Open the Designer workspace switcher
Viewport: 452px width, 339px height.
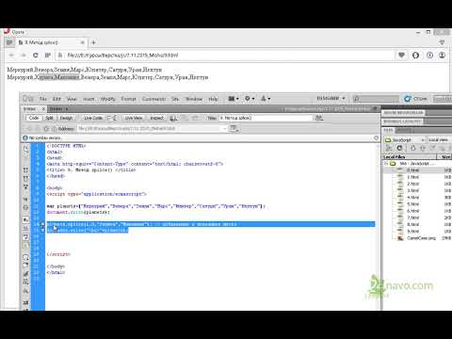click(x=331, y=98)
